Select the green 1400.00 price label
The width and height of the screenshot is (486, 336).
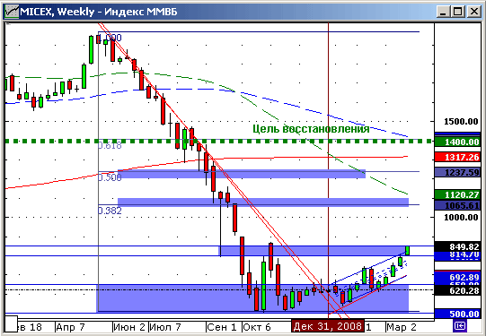457,142
